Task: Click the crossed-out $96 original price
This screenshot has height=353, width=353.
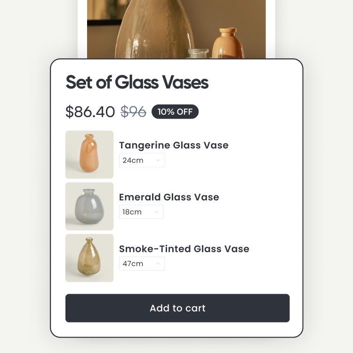Action: [133, 112]
